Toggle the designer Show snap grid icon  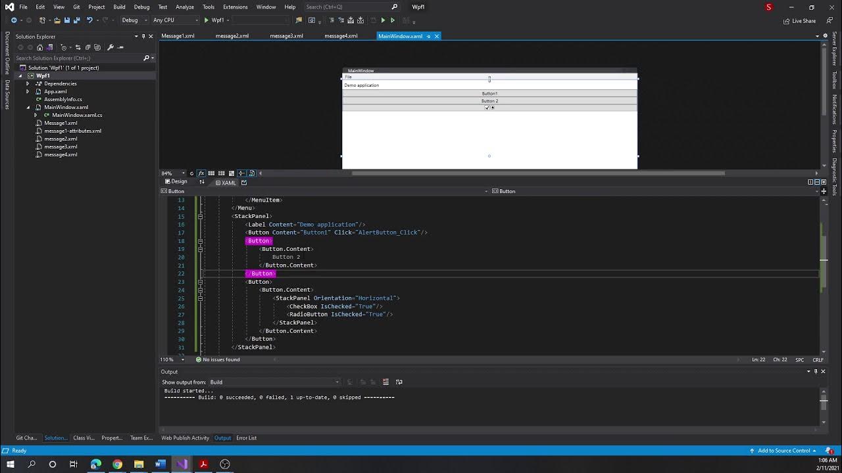click(211, 173)
